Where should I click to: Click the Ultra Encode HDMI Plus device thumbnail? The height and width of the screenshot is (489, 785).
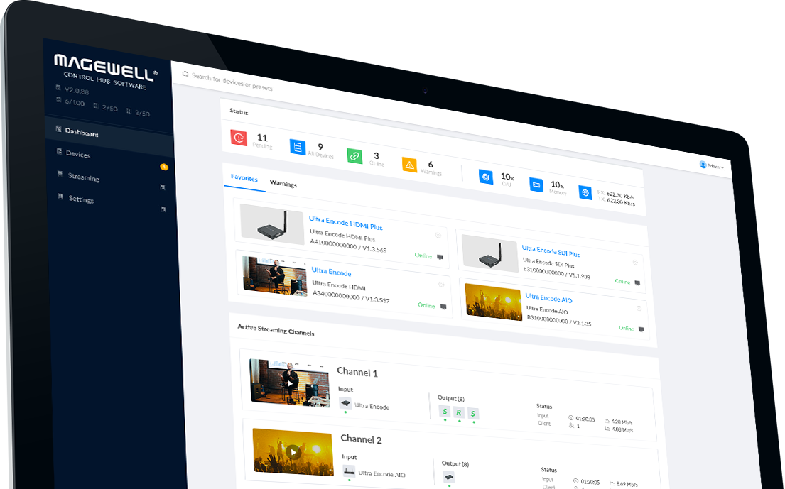click(x=272, y=224)
